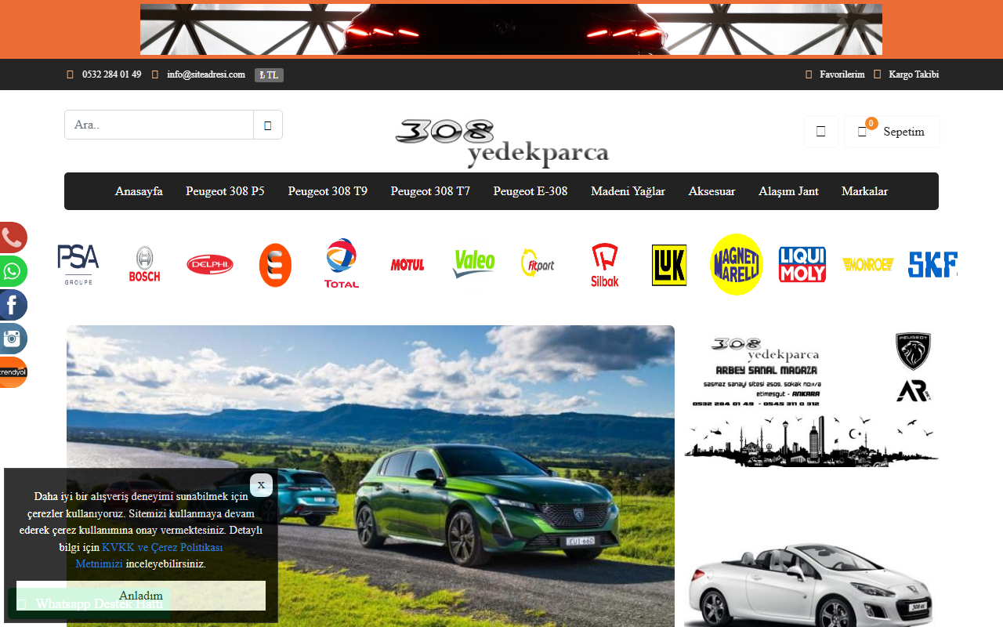1003x627 pixels.
Task: Select the Delphi brand logo
Action: pos(210,265)
